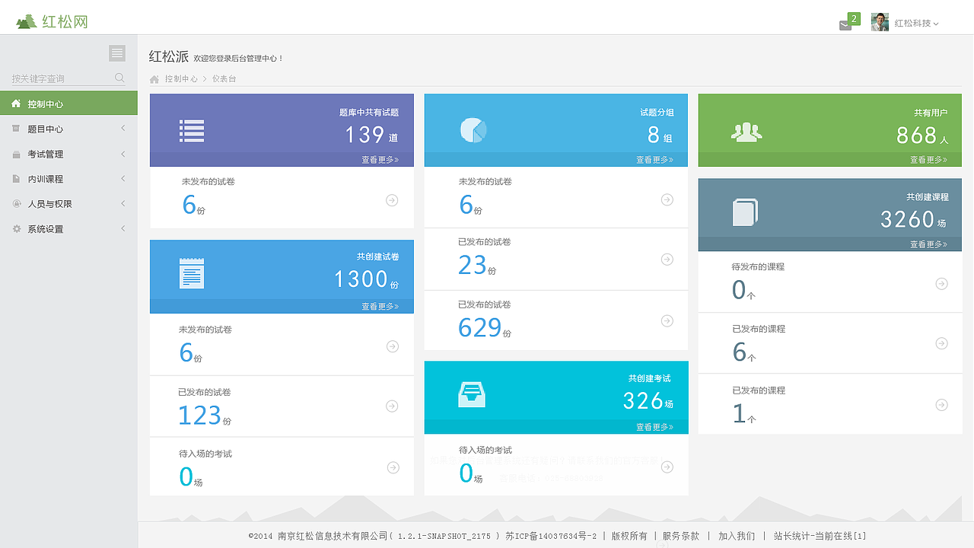This screenshot has height=548, width=974.
Task: Click arrow icon beside 待发布的课程
Action: (941, 284)
